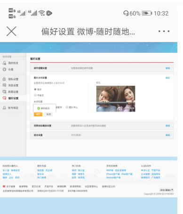Open the 微博社区公约 footer link

coord(109,187)
